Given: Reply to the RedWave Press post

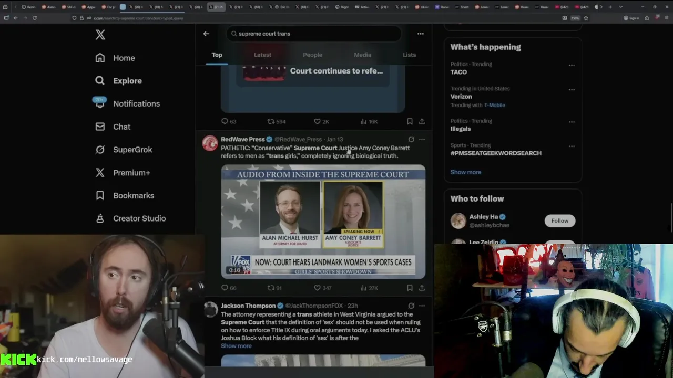Looking at the screenshot, I should point(229,288).
